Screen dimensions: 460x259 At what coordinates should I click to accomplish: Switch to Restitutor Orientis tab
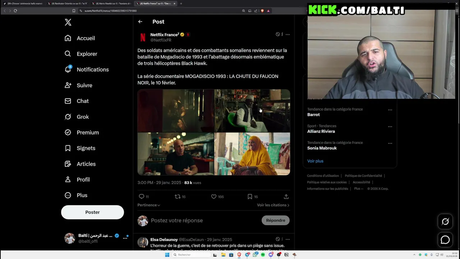click(67, 4)
